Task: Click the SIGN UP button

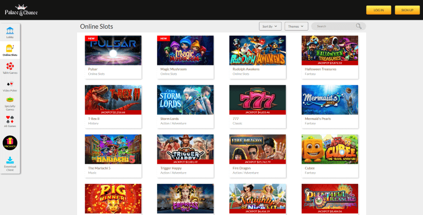Action: 407,10
